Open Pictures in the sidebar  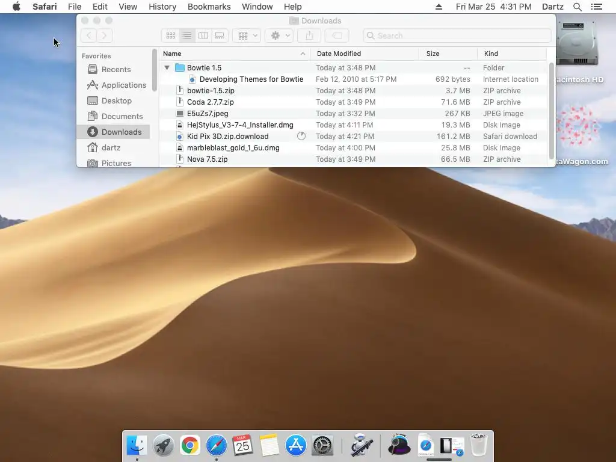tap(113, 162)
